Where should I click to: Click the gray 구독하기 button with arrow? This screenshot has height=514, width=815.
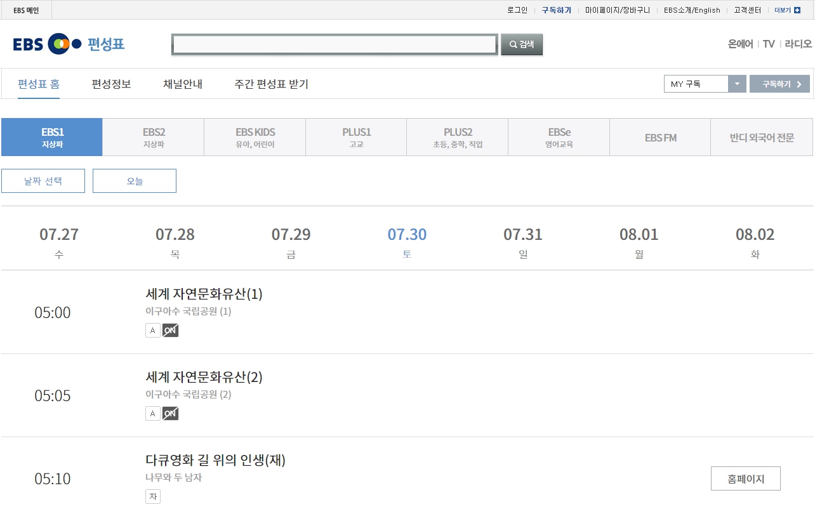[x=779, y=84]
